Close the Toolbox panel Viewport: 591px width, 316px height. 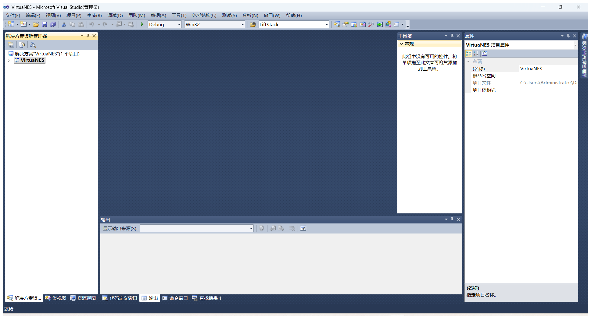[458, 36]
